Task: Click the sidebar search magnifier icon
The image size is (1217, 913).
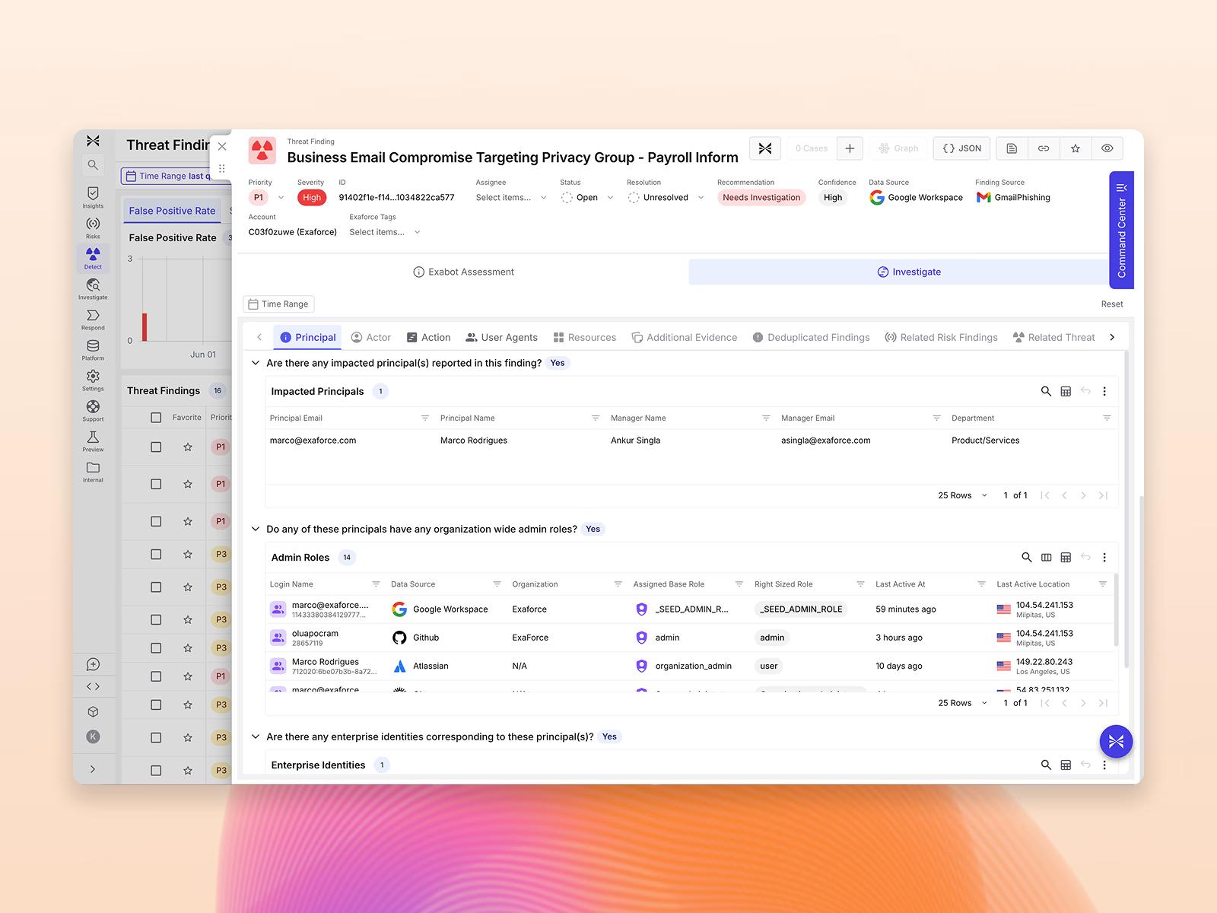Action: tap(93, 164)
